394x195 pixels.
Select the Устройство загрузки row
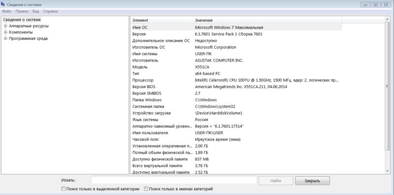tap(236, 113)
